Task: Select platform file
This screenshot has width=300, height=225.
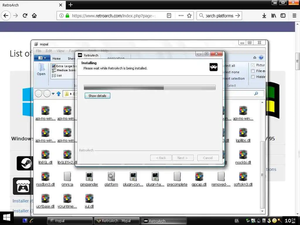Action: point(111,179)
